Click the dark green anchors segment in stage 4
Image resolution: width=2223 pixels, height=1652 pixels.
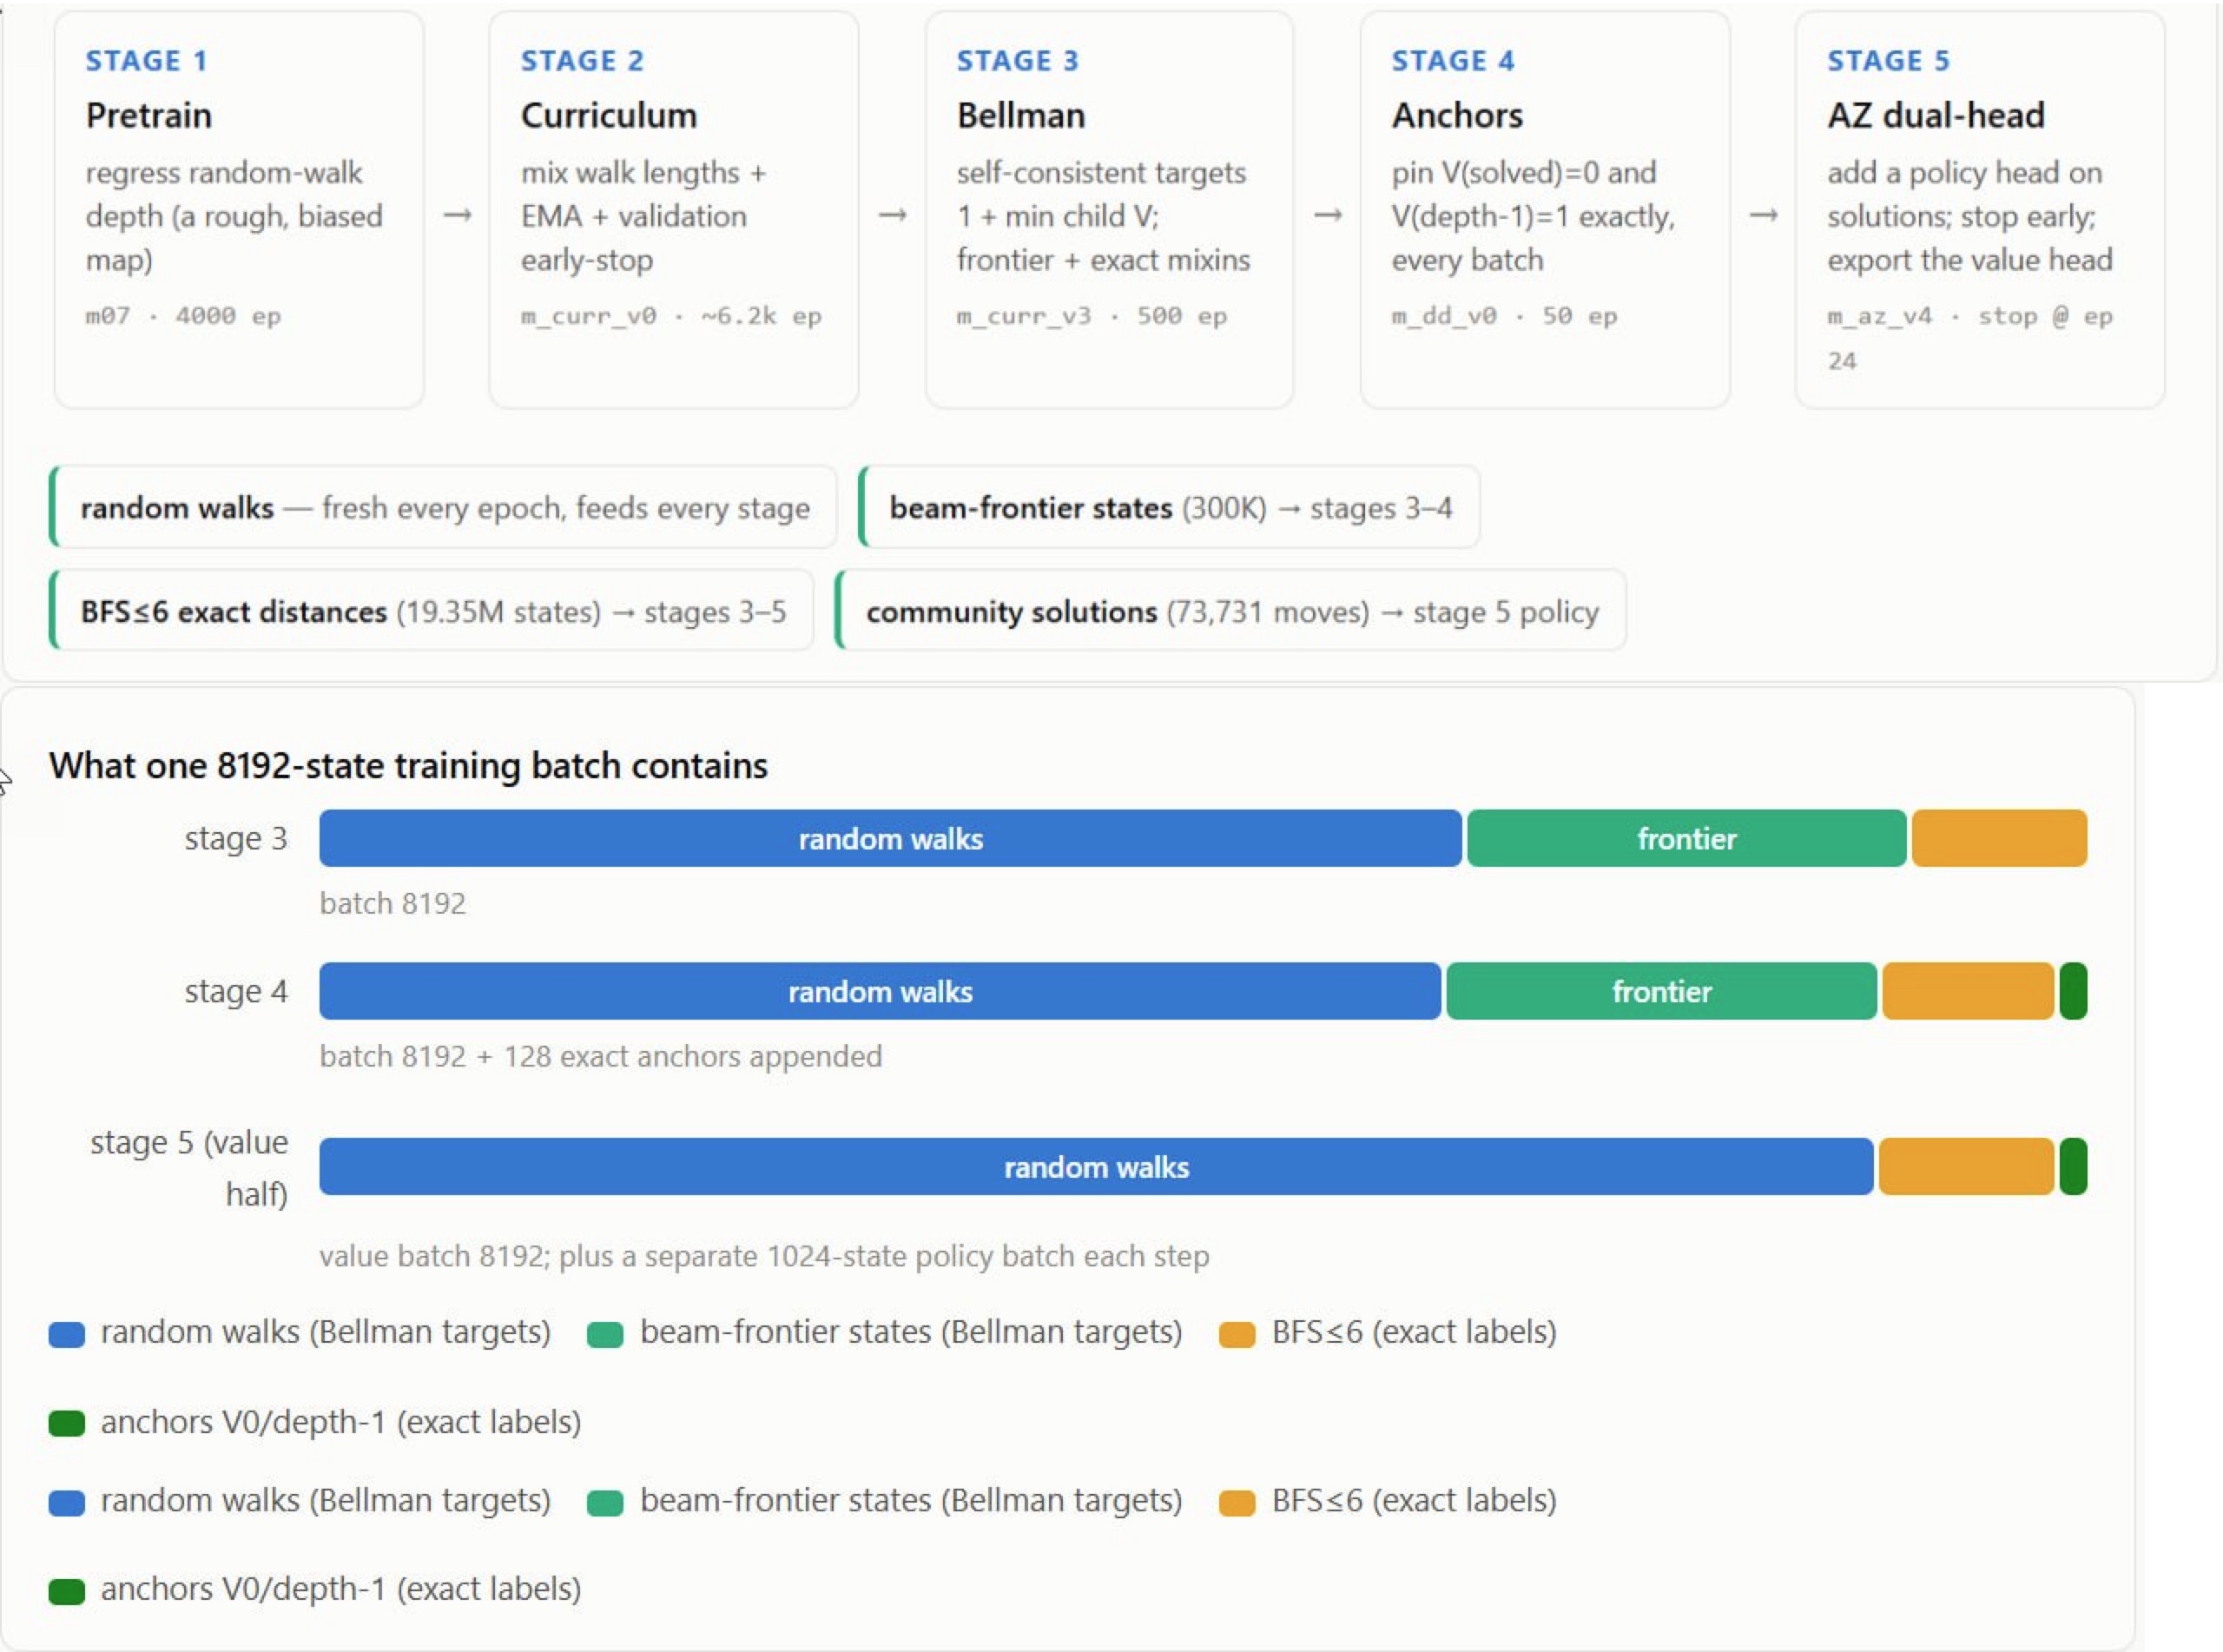click(x=2073, y=991)
